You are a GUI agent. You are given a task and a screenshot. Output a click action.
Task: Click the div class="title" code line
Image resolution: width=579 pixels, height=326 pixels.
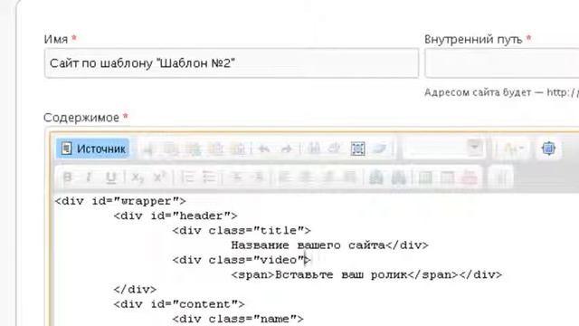[242, 231]
